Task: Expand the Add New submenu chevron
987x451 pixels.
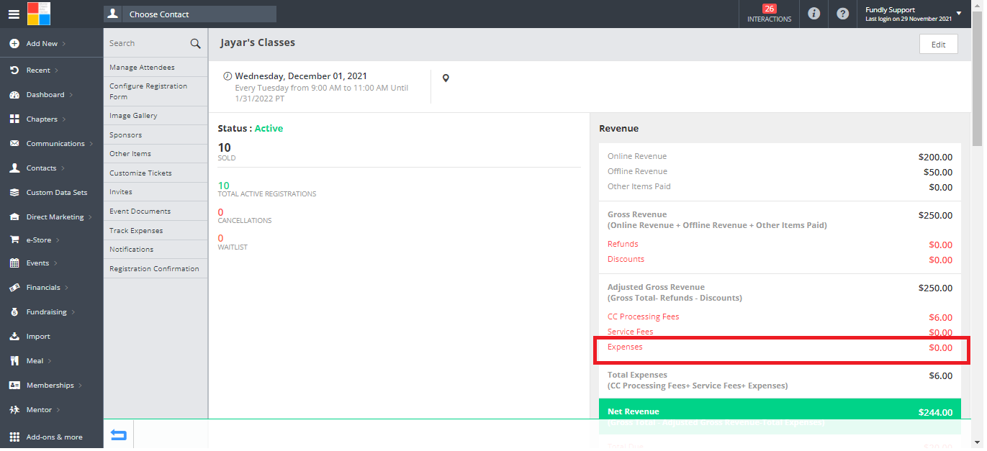Action: [63, 44]
